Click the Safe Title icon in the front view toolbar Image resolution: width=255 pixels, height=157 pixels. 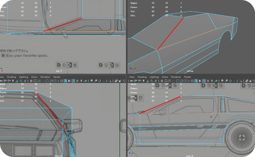55,81
